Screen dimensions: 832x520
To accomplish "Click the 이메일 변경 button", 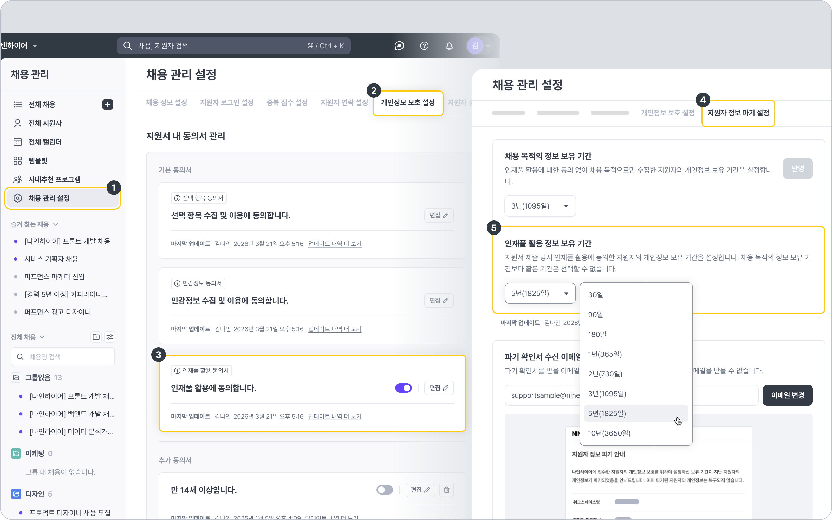I will point(787,395).
